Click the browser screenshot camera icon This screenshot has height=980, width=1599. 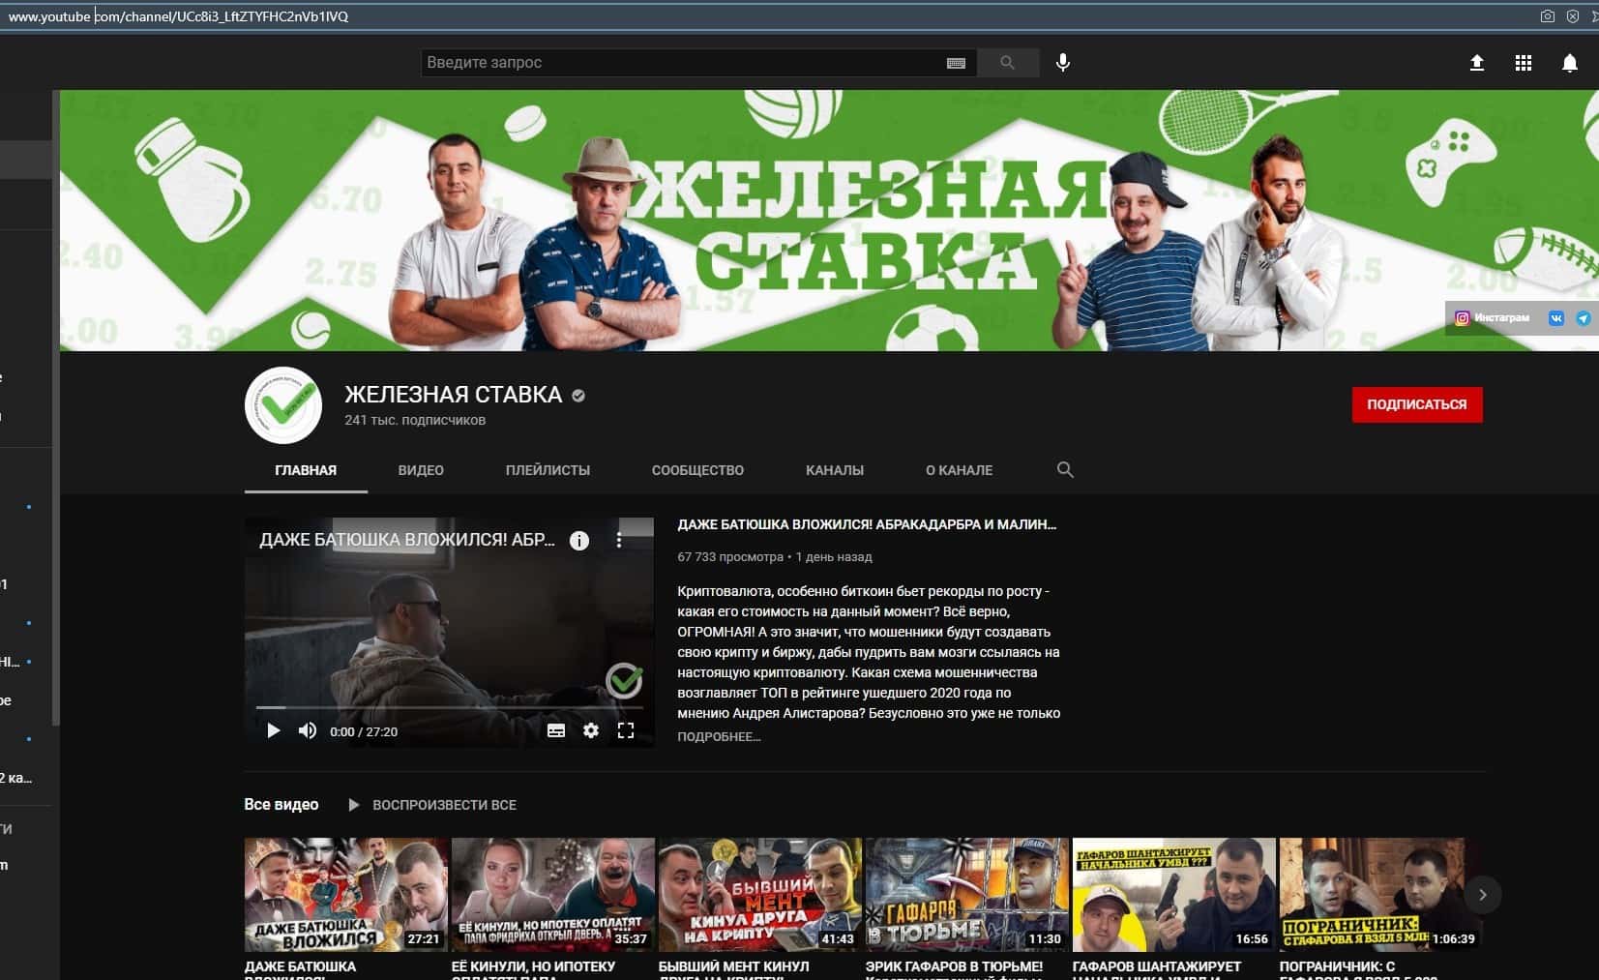click(1547, 16)
